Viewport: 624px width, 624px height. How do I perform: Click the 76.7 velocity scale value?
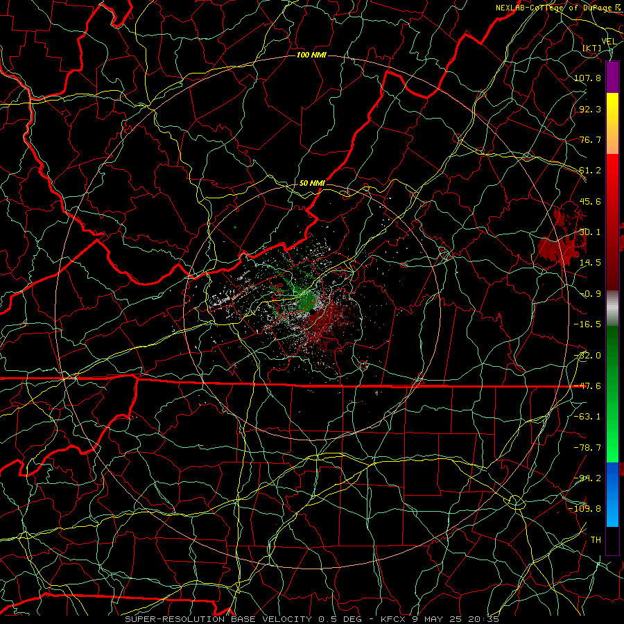tap(590, 139)
